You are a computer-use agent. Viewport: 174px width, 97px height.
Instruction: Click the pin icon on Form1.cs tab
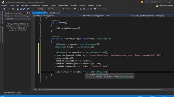coord(42,13)
